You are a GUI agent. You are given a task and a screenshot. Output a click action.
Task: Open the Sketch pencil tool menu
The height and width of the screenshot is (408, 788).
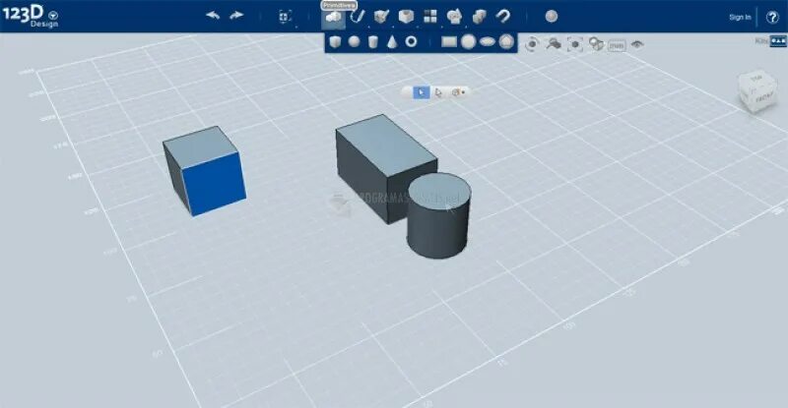(x=358, y=17)
